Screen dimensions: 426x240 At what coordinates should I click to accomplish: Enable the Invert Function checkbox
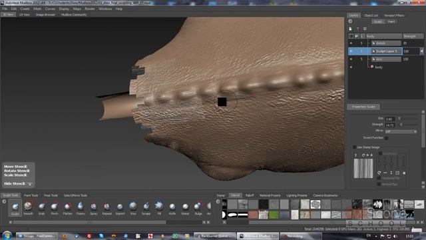[386, 138]
